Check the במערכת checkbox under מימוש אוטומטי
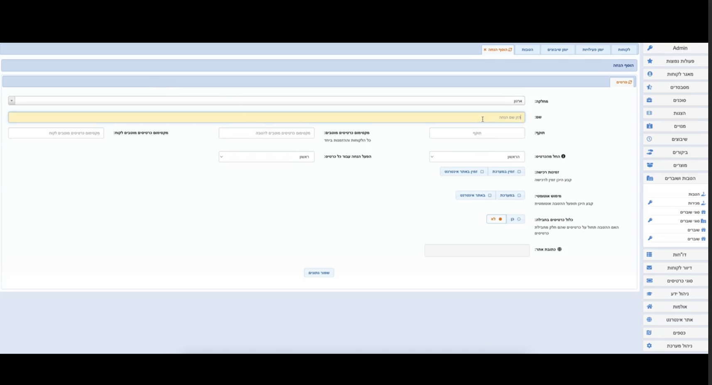This screenshot has height=385, width=712. [519, 195]
